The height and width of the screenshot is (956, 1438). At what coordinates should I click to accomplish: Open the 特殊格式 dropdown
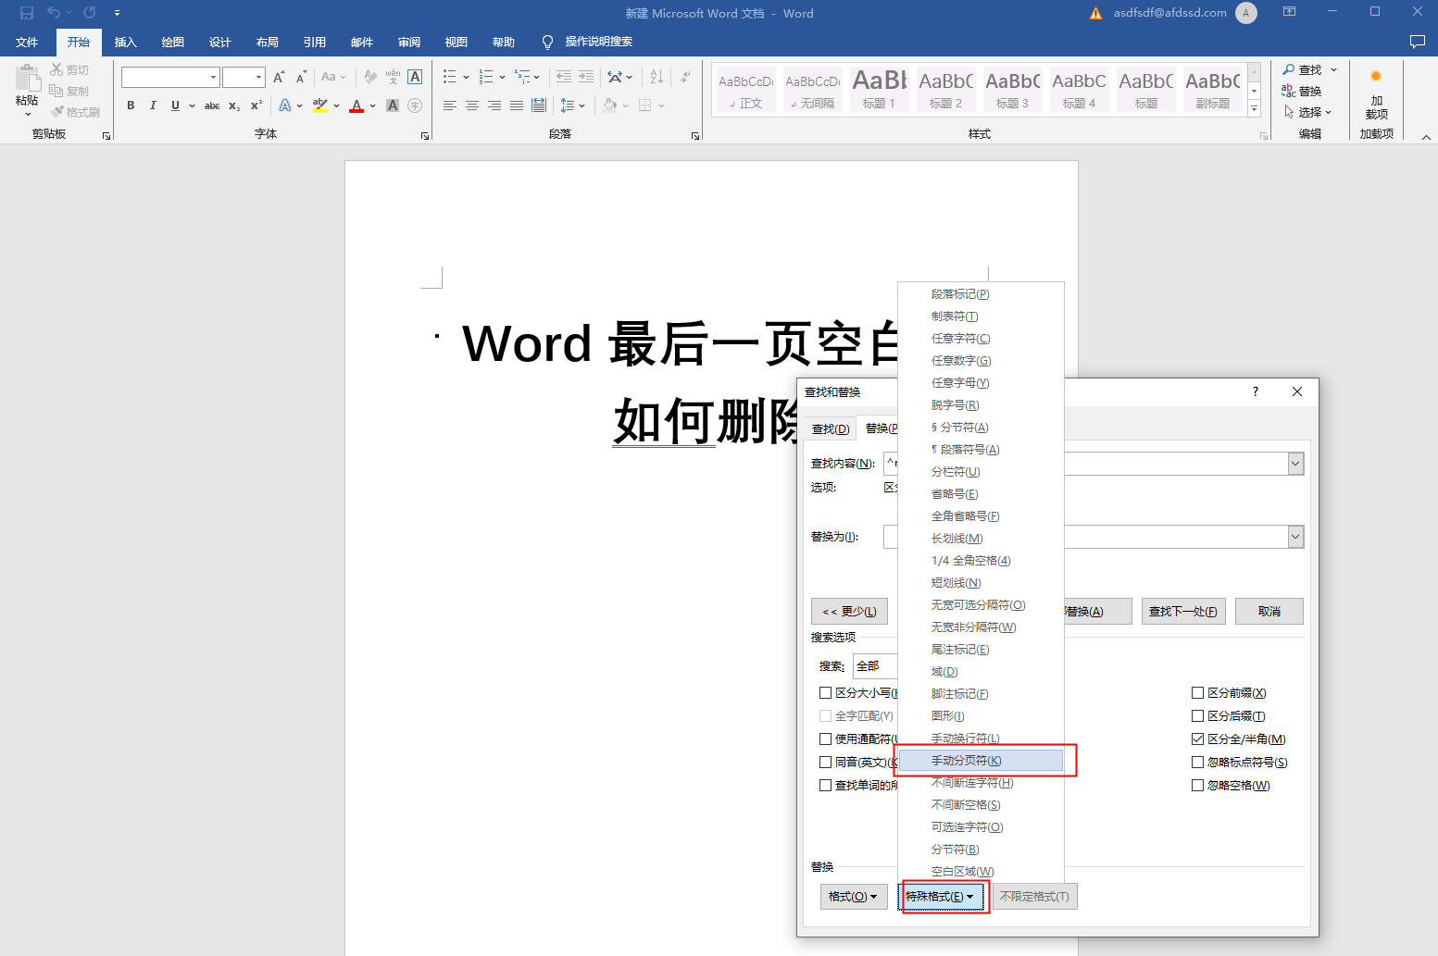(x=943, y=896)
